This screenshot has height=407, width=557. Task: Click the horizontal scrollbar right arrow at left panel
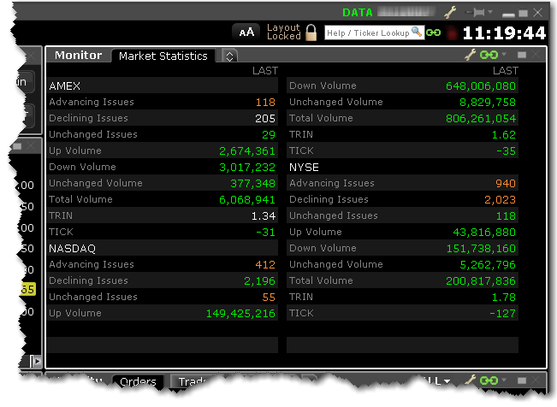(x=36, y=361)
